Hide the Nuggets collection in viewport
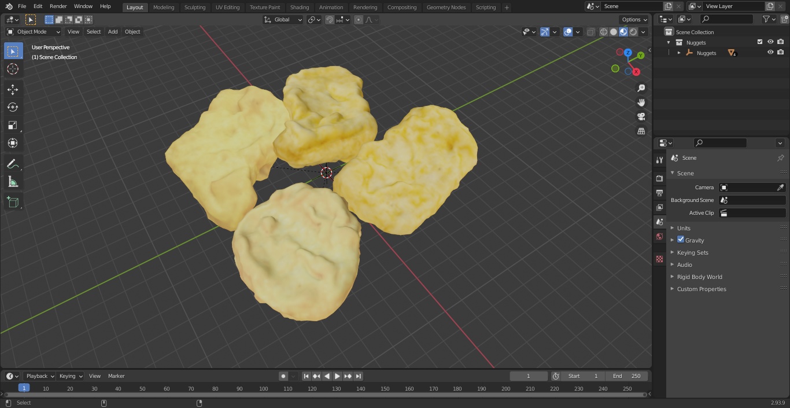Viewport: 790px width, 408px height. coord(770,42)
